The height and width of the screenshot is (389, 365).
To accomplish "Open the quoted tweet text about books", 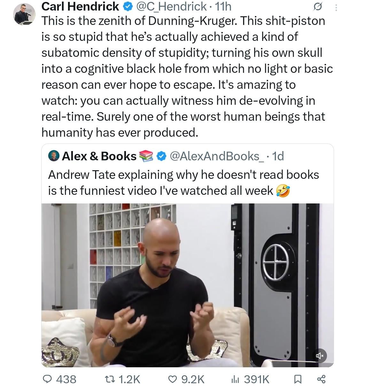I will click(183, 182).
